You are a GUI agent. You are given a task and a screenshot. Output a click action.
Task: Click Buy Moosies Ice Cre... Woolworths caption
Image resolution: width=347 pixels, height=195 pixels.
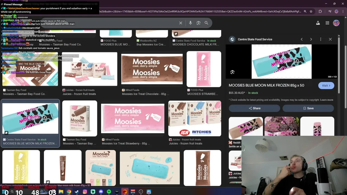click(151, 44)
